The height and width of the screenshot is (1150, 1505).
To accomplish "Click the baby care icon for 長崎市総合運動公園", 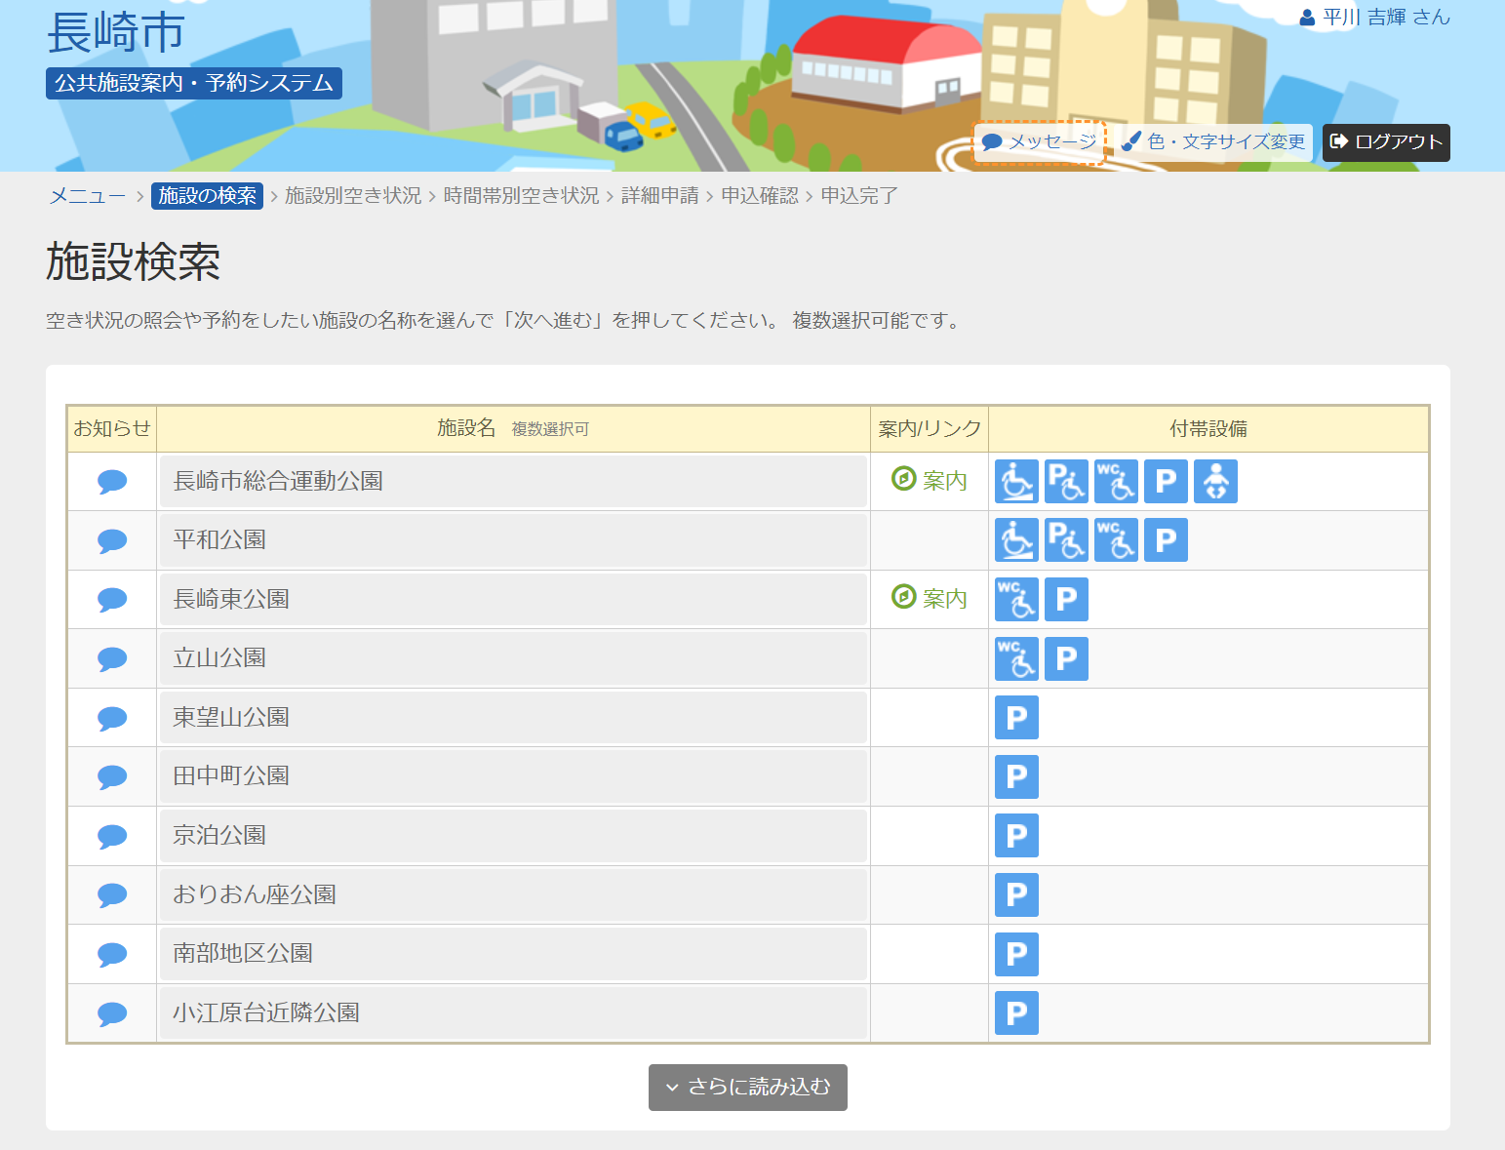I will pos(1214,482).
